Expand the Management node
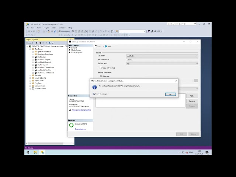This screenshot has width=236, height=177. [30, 86]
